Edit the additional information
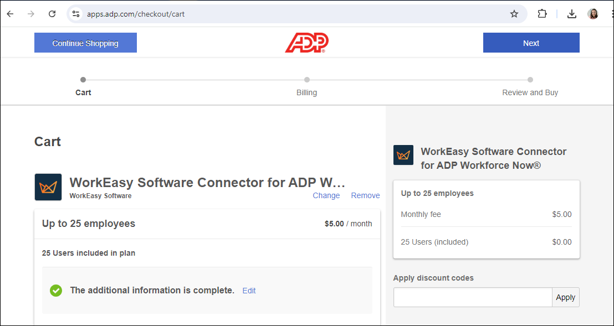 coord(249,291)
